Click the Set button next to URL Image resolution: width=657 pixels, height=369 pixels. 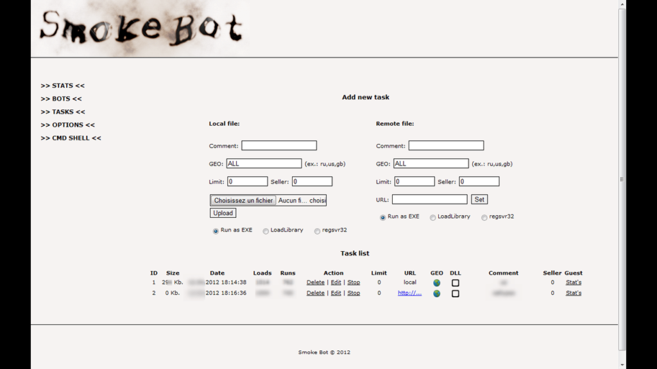[479, 200]
